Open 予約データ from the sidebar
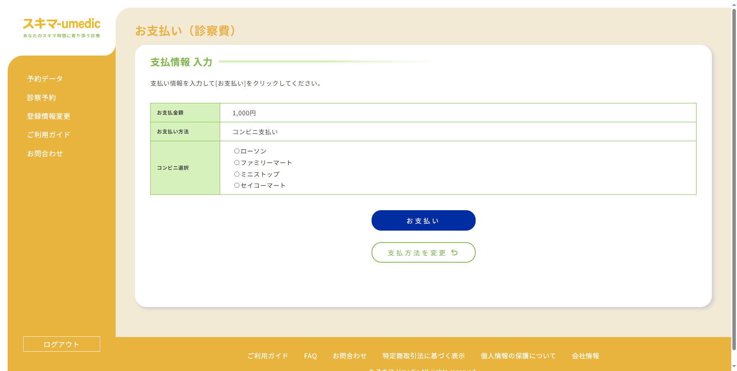Viewport: 737px width, 371px height. click(44, 79)
